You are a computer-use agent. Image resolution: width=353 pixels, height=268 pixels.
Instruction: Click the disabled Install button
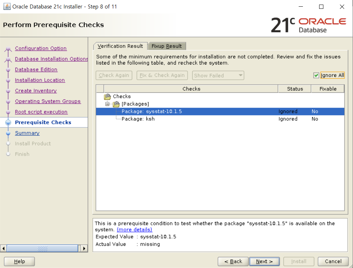299,261
